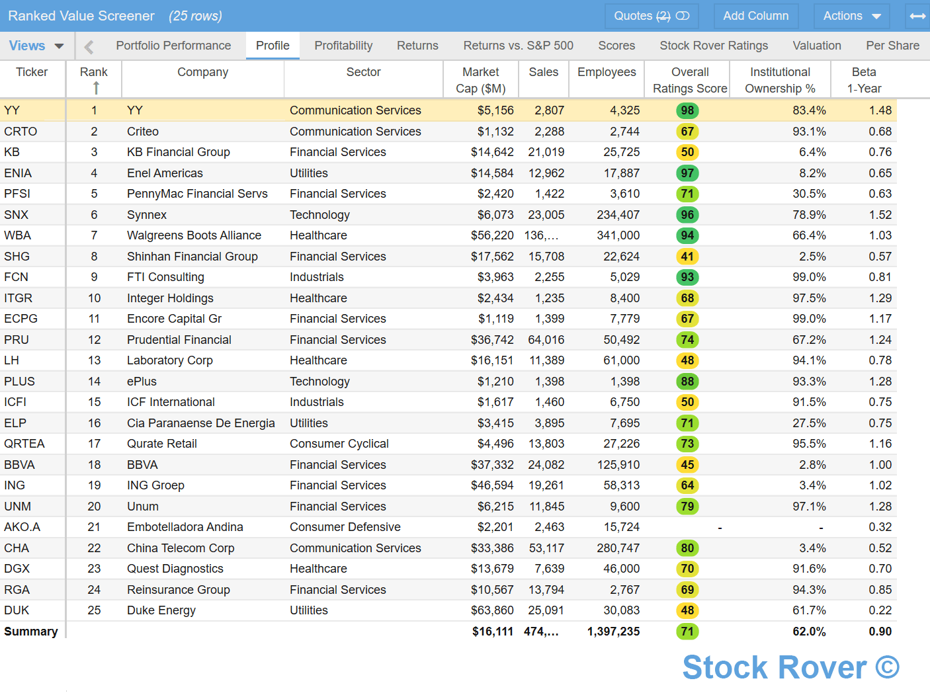Open the Stock Rover Ratings tab
930x697 pixels.
pyautogui.click(x=714, y=46)
